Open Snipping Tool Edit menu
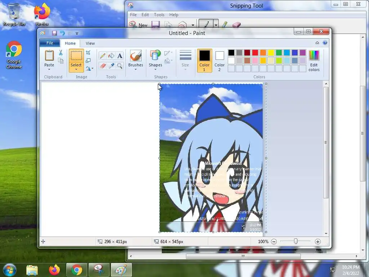The width and height of the screenshot is (369, 277). [145, 14]
